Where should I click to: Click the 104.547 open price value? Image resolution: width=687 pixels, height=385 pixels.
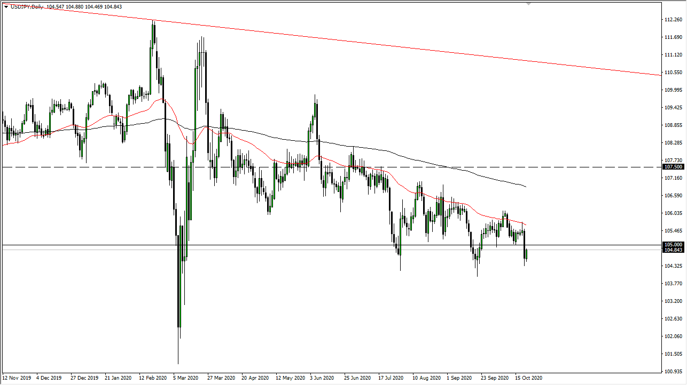[x=53, y=7]
